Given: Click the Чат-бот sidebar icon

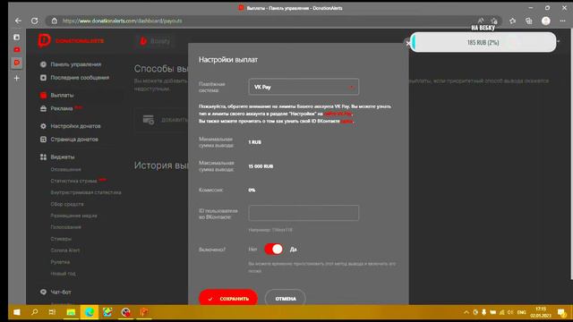Looking at the screenshot, I should pyautogui.click(x=43, y=292).
